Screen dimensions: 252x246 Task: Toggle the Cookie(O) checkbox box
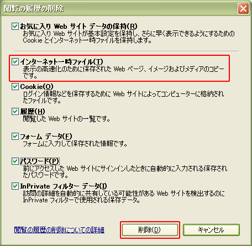point(15,86)
